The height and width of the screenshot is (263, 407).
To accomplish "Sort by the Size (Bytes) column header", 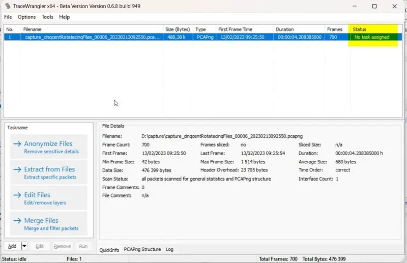I will click(178, 30).
